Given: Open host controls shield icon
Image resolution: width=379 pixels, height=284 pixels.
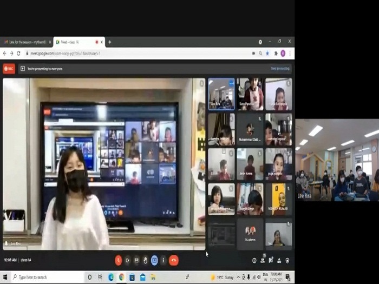Looking at the screenshot, I should [287, 261].
